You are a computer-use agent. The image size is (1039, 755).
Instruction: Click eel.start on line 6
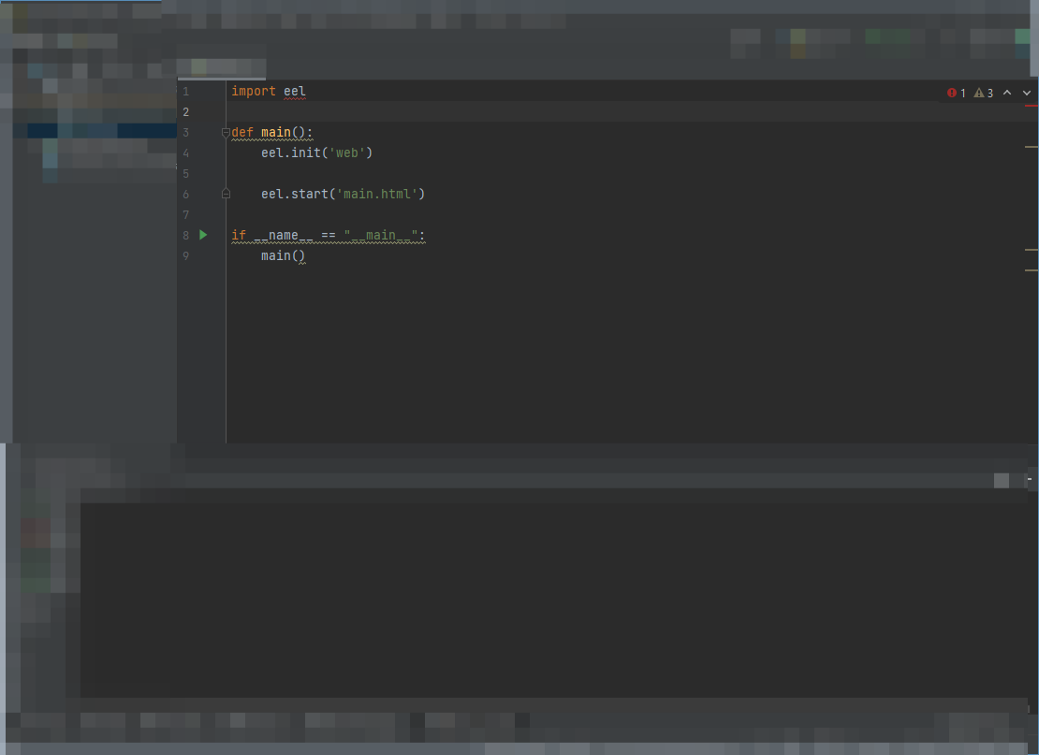point(295,194)
